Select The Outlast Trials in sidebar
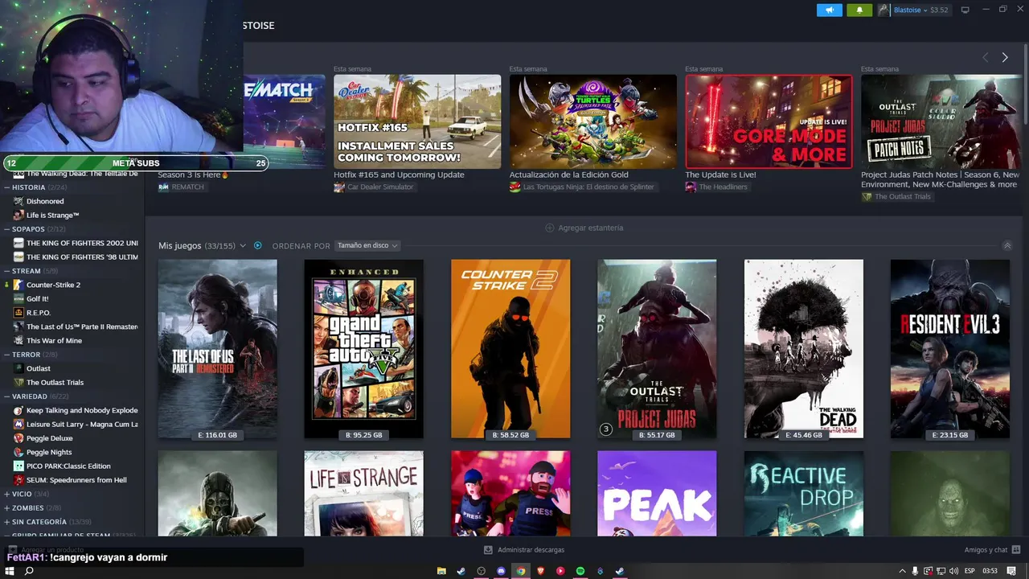This screenshot has height=579, width=1029. click(x=55, y=382)
